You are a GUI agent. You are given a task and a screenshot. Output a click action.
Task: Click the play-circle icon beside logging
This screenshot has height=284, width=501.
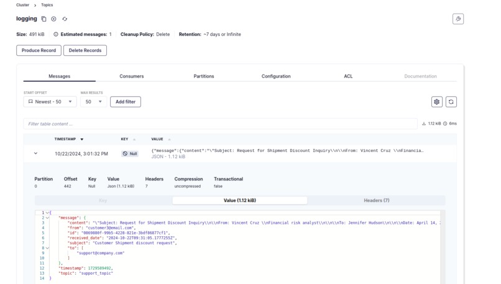click(53, 19)
